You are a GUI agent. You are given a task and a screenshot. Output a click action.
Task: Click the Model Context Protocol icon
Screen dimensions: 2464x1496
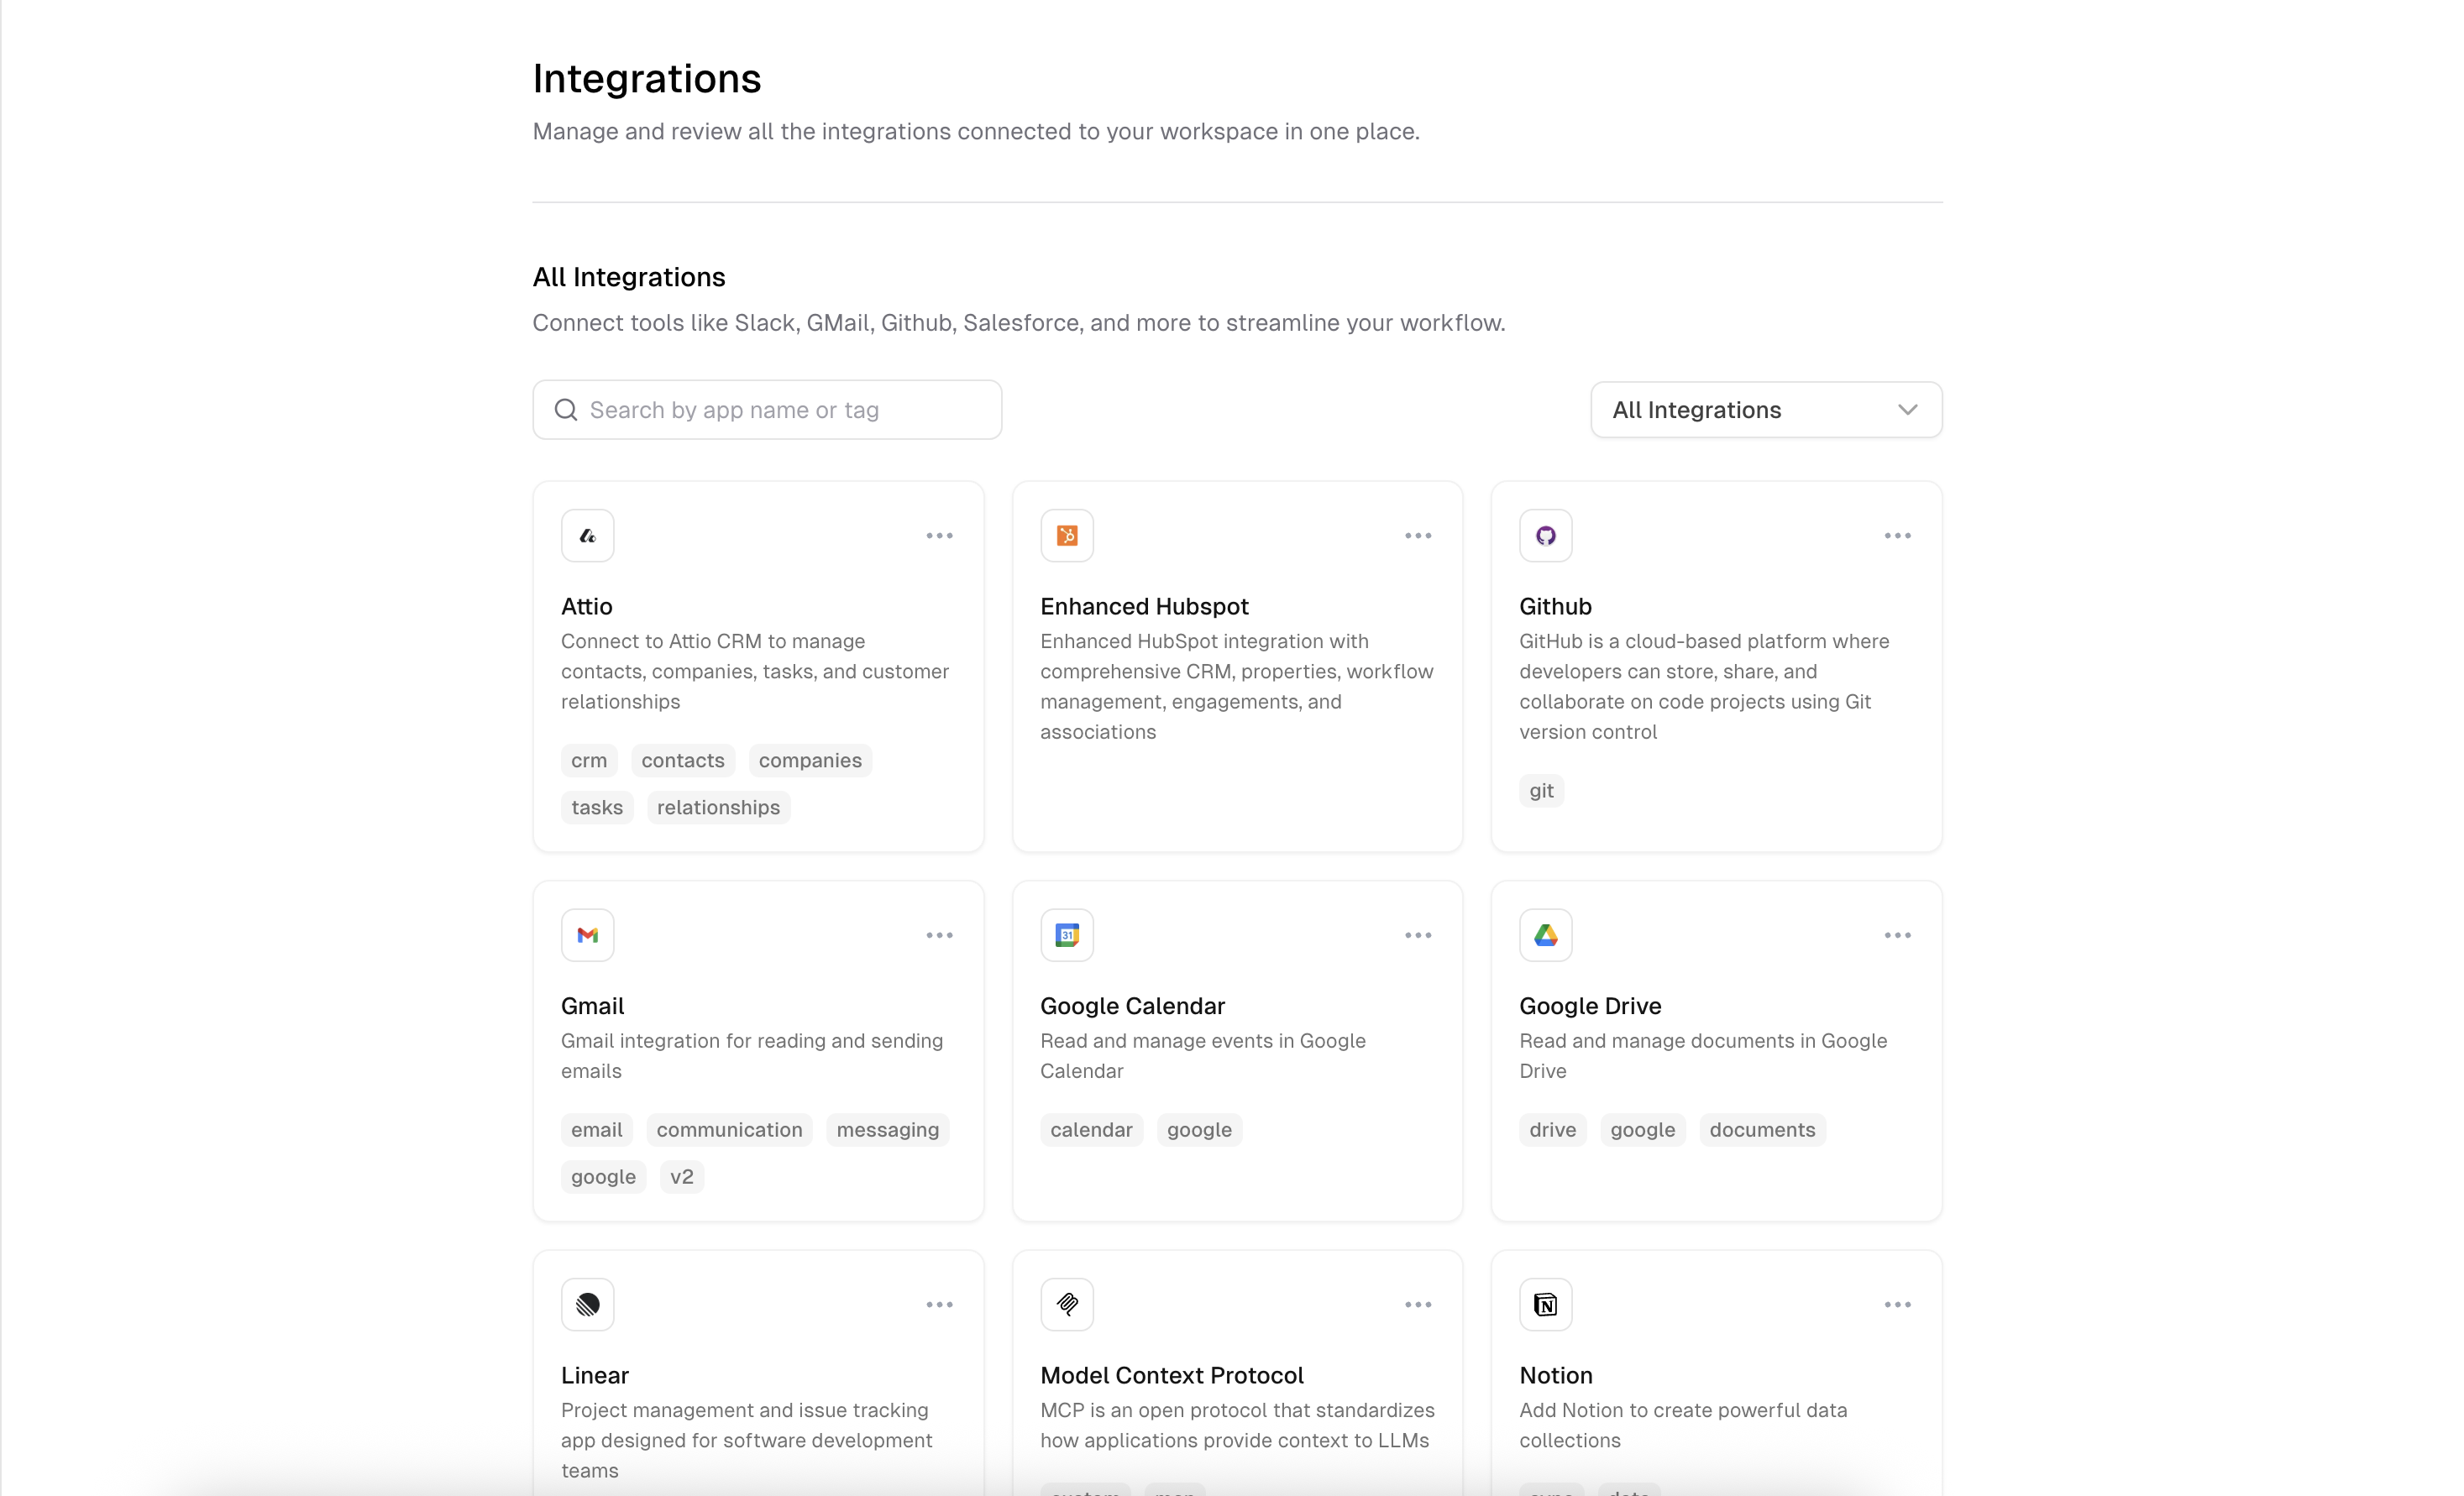coord(1066,1304)
